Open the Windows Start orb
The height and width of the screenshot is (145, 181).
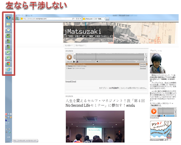[8, 18]
